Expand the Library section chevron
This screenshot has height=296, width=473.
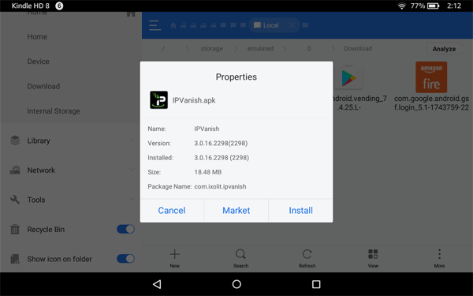point(132,141)
